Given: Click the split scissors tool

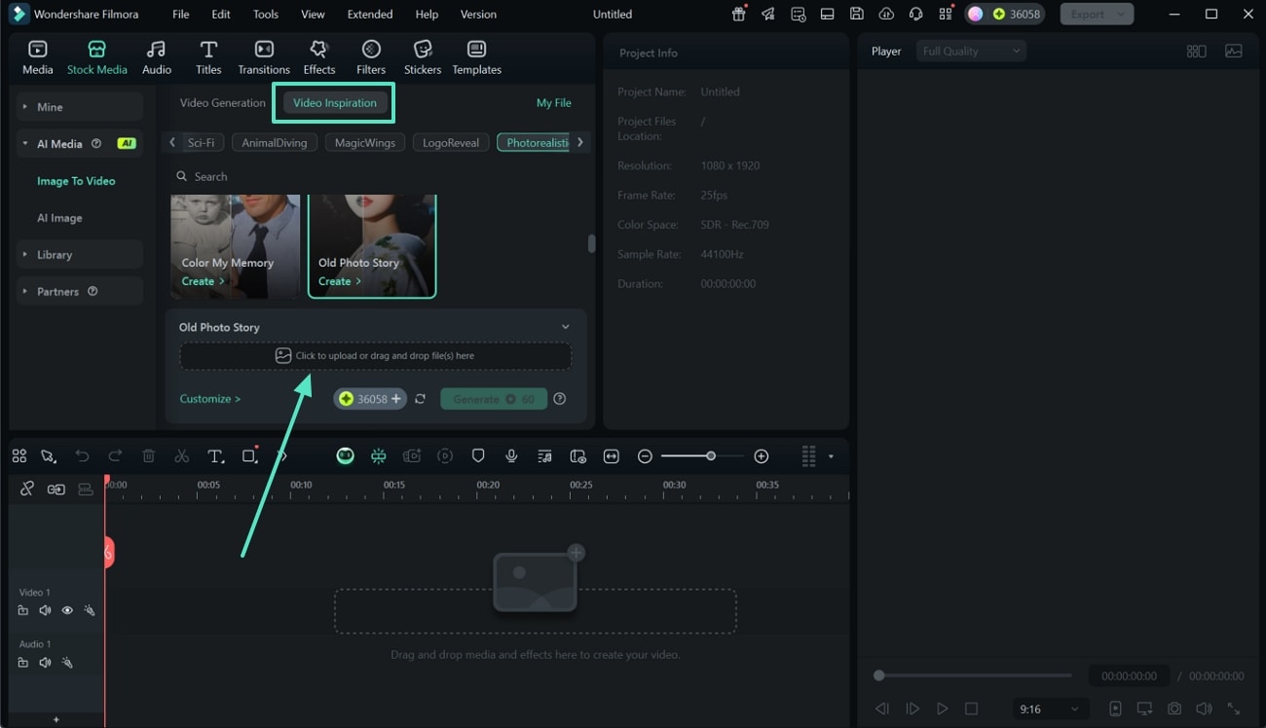Looking at the screenshot, I should click(181, 455).
